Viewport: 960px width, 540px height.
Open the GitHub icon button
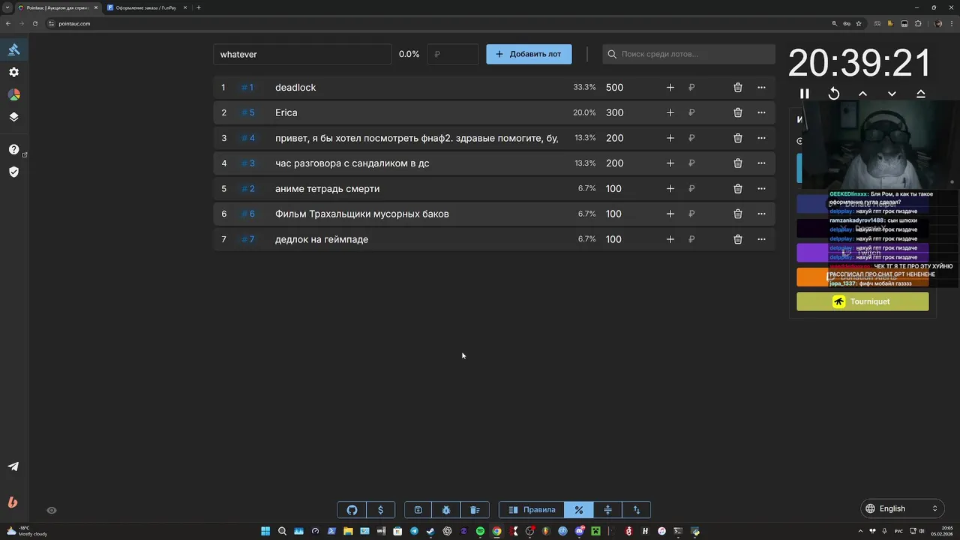[352, 510]
